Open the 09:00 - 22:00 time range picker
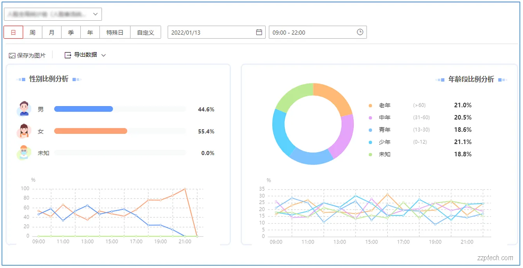The image size is (523, 268). [x=312, y=32]
